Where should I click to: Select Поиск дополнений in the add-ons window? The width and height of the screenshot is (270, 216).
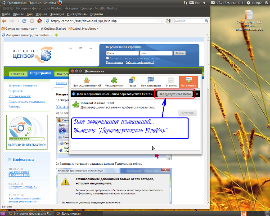pos(86,82)
